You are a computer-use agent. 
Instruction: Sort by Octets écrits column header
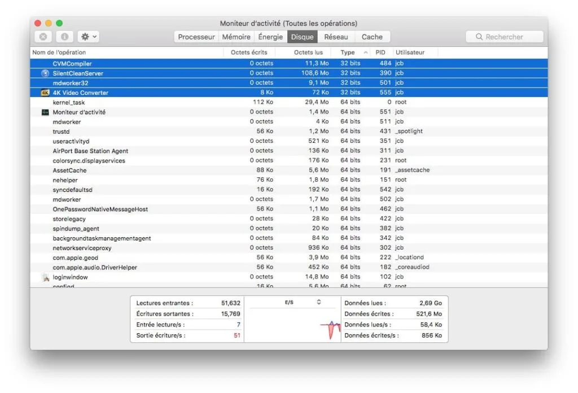coord(249,53)
